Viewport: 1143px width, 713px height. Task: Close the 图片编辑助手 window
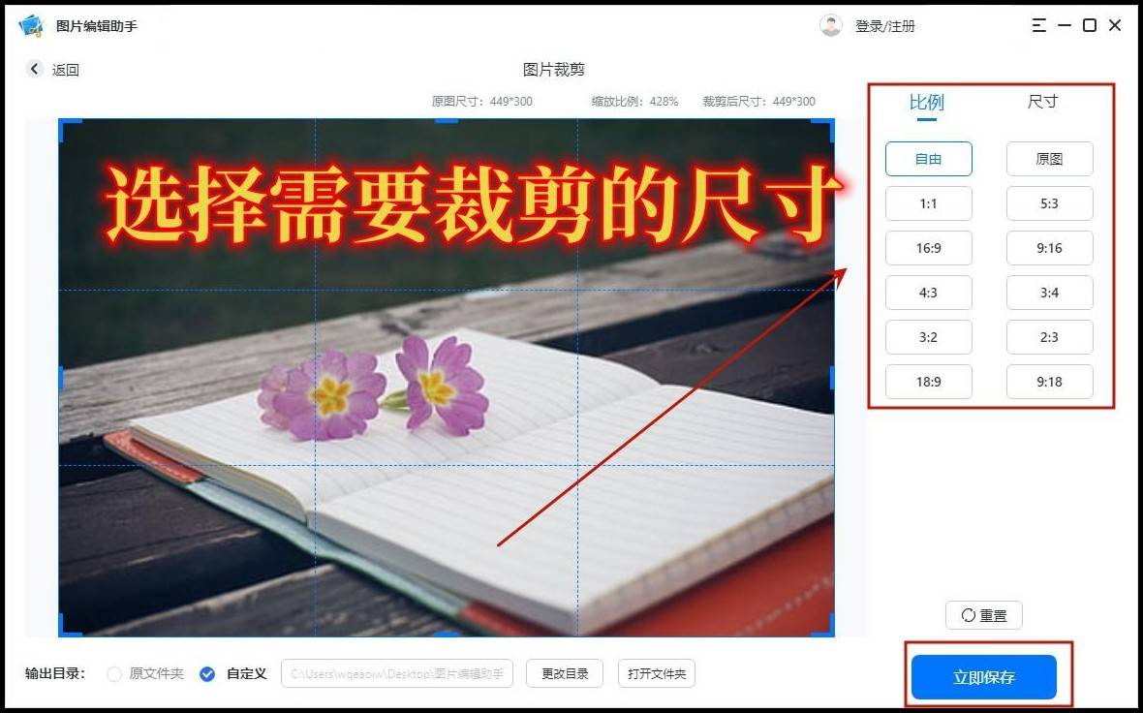pyautogui.click(x=1115, y=25)
